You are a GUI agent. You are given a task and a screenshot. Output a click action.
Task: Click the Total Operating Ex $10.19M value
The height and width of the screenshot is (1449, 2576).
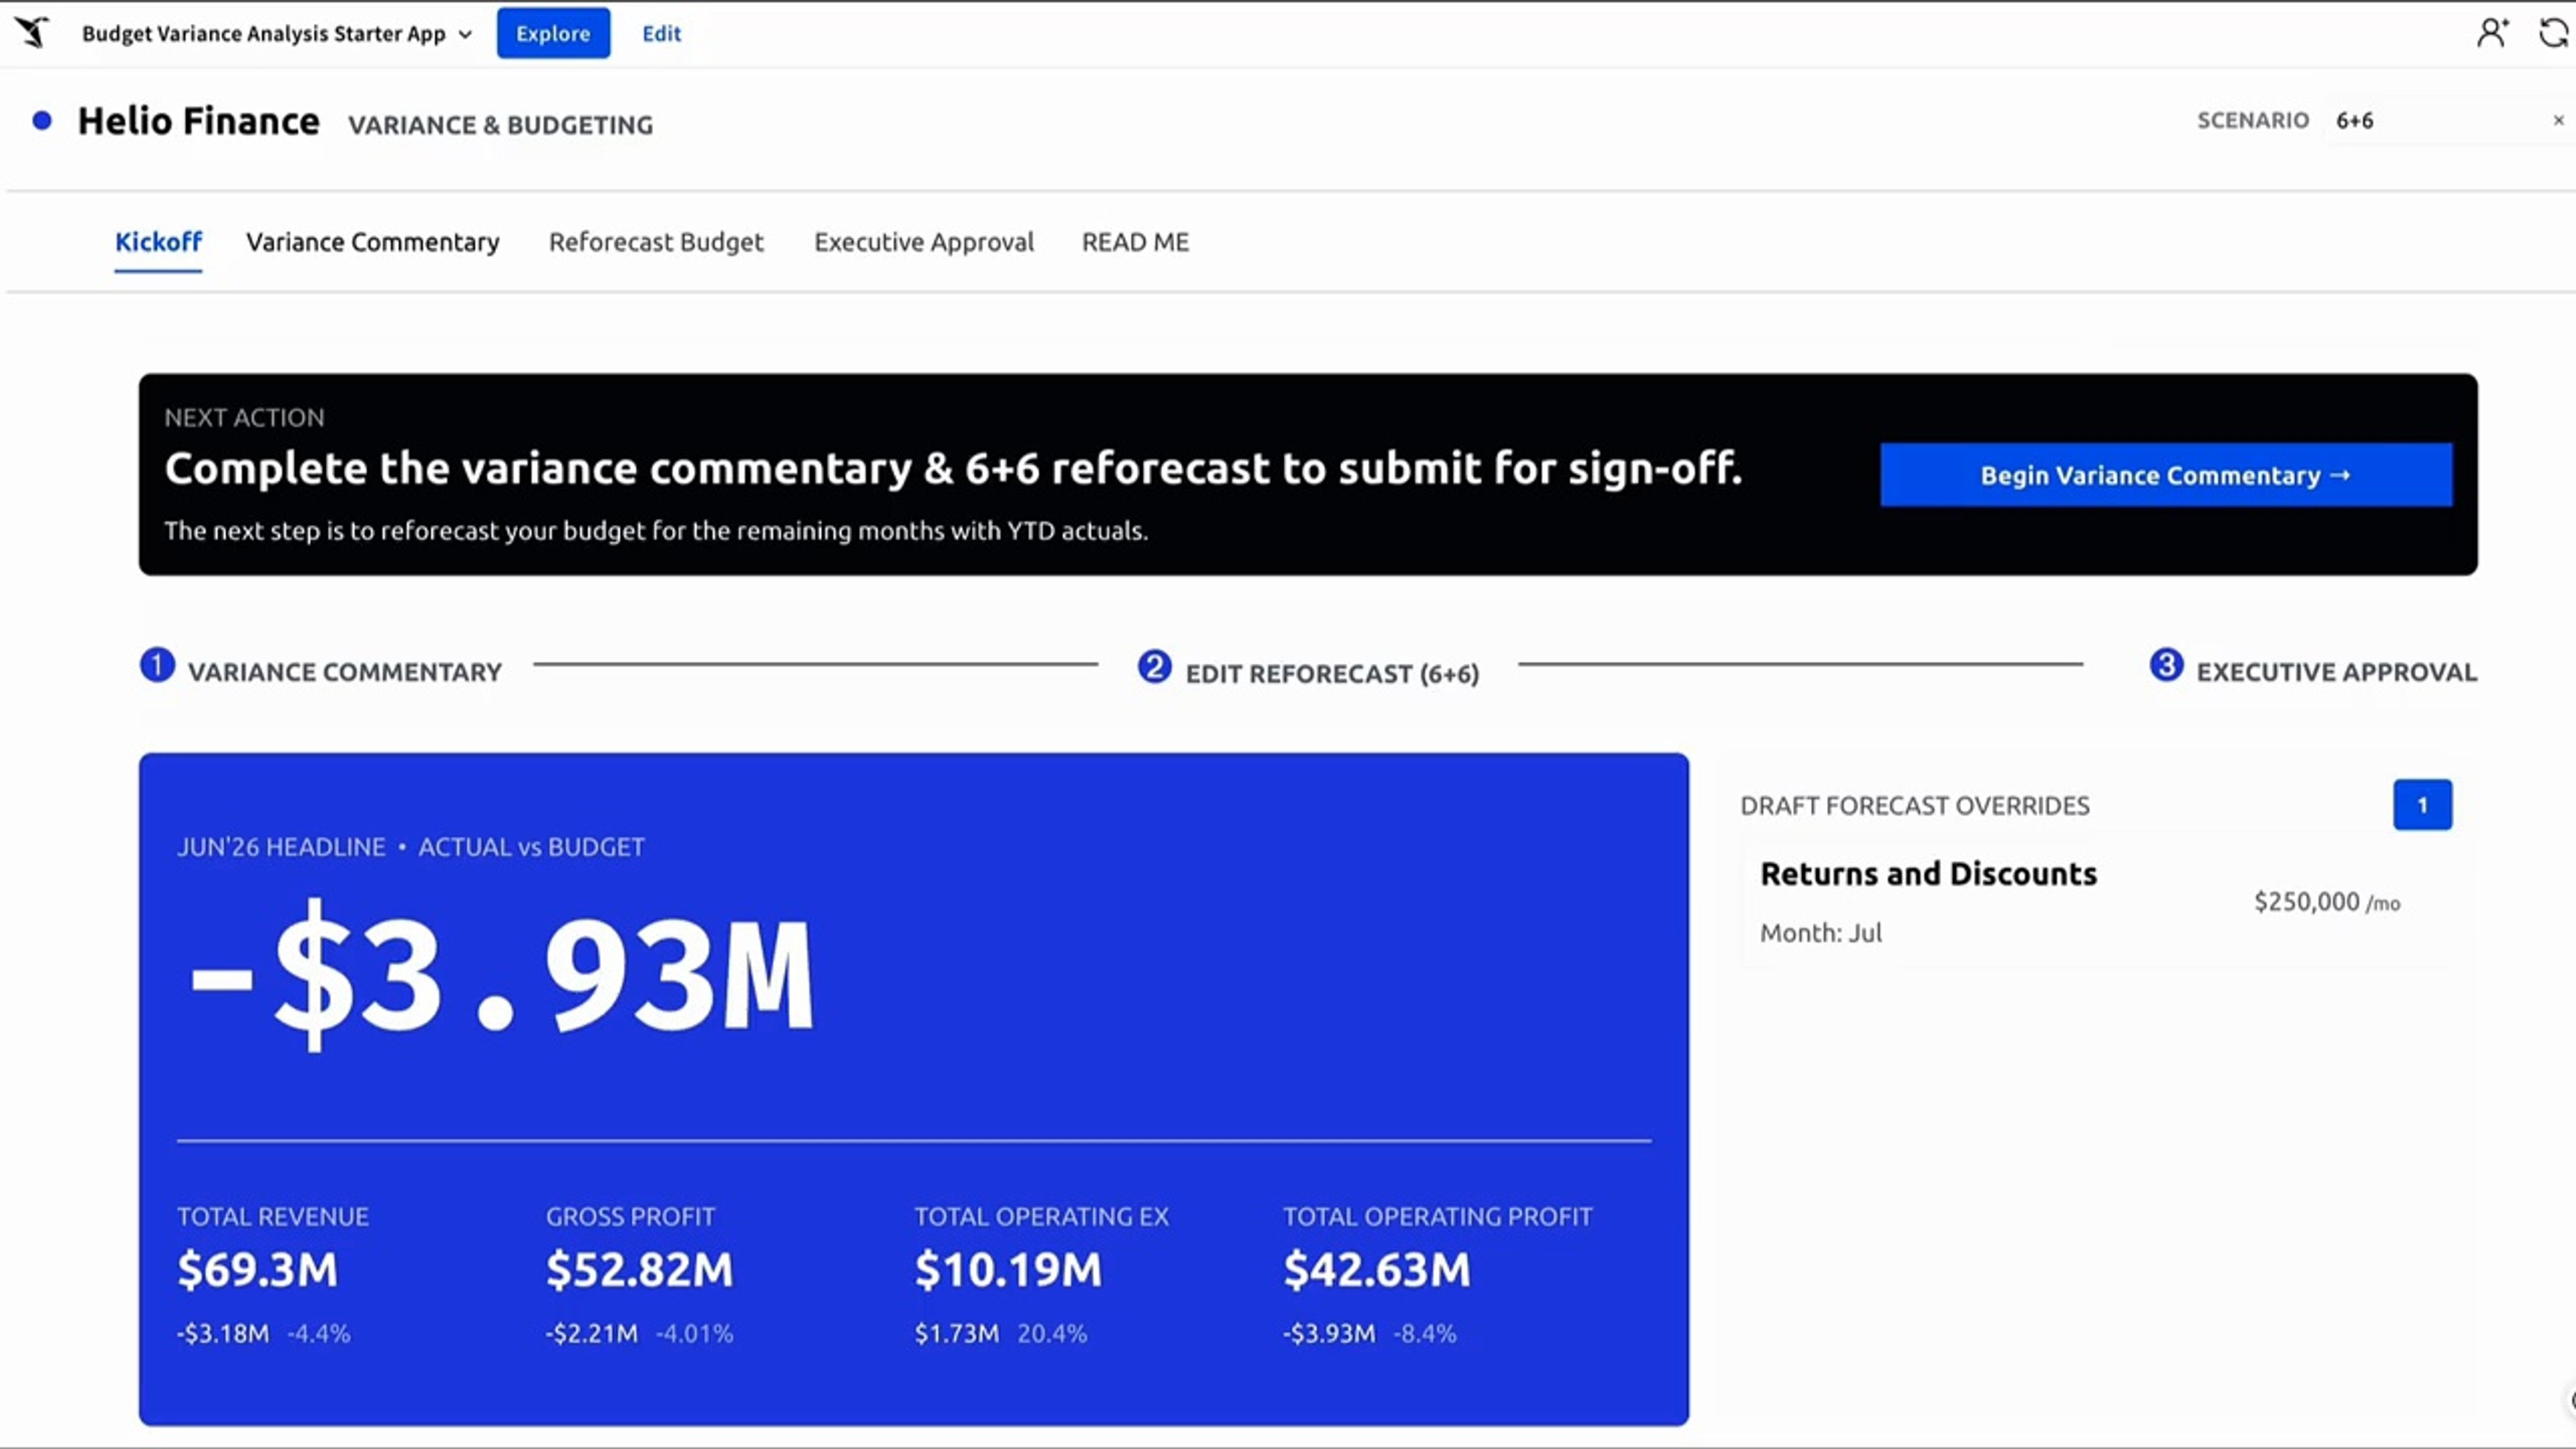tap(1008, 1270)
